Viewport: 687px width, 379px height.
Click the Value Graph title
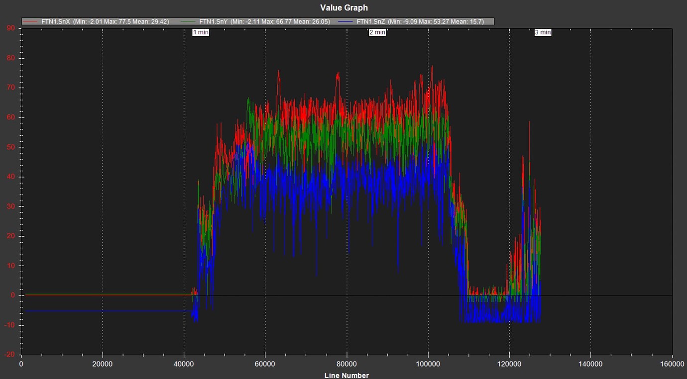(x=343, y=7)
